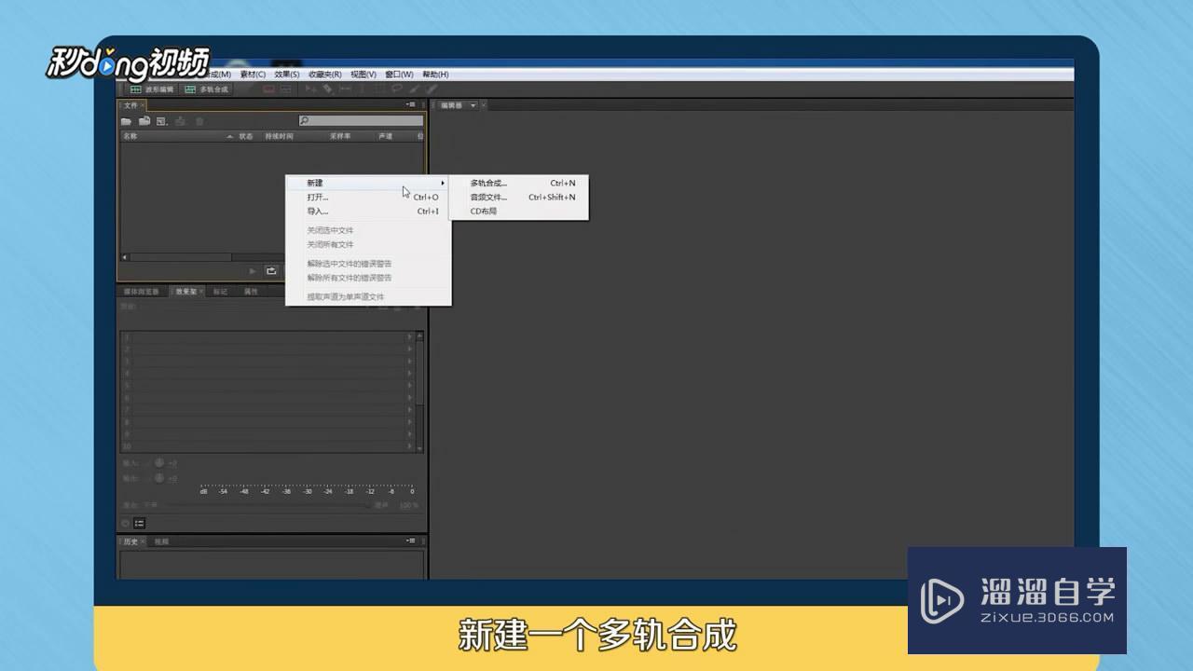
Task: Switch to 波形编辑 waveform view
Action: pos(152,89)
